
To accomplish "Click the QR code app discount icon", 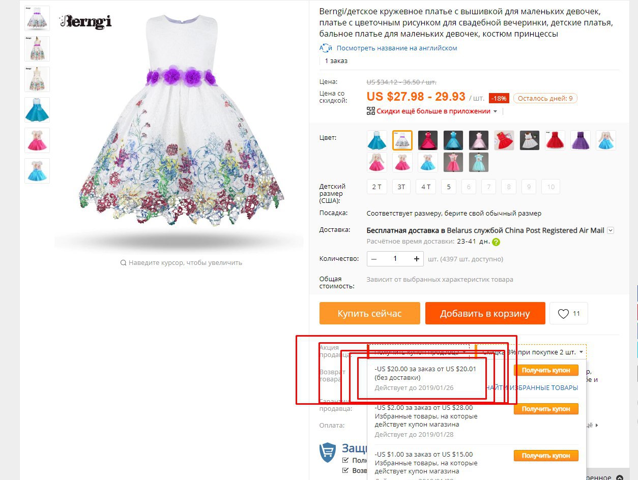I will [x=371, y=111].
